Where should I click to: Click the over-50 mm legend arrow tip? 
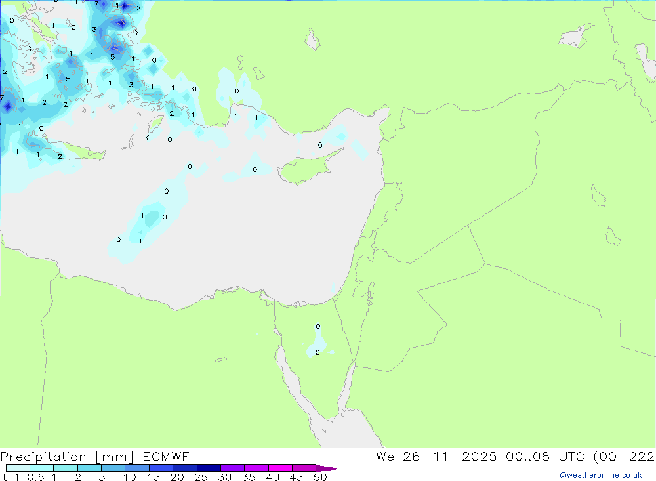coord(328,469)
